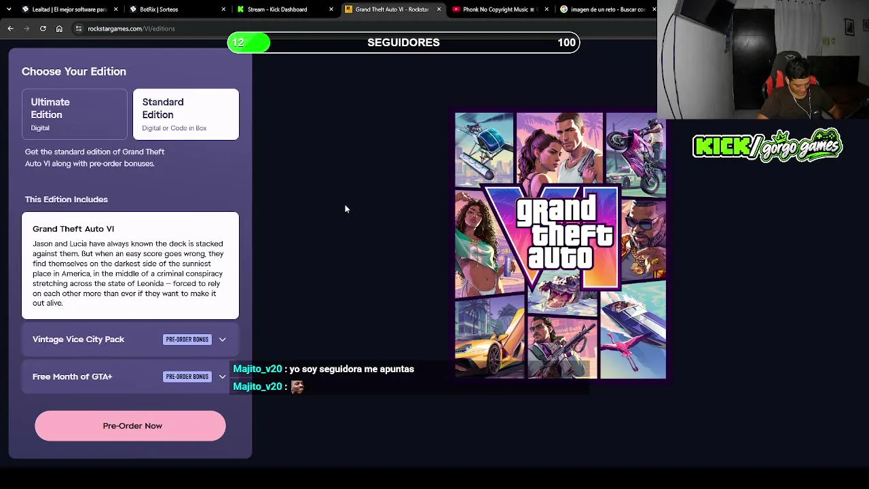Click the Grand Theft Auto VI cover art
The height and width of the screenshot is (489, 869).
pos(560,245)
